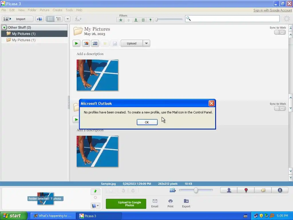Viewport: 293px width, 220px height.
Task: Switch to flat folder list view
Action: pos(50,19)
